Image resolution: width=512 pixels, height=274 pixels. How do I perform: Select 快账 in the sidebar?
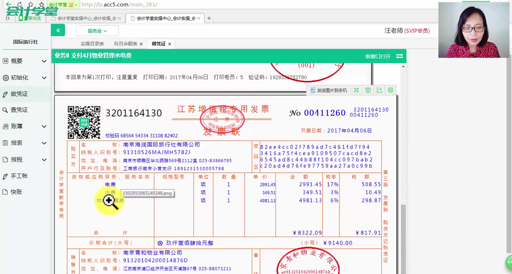click(16, 192)
